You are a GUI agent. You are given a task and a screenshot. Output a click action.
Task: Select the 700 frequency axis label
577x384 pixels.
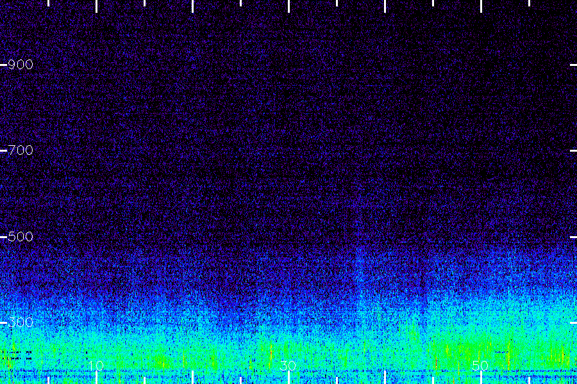tap(21, 150)
